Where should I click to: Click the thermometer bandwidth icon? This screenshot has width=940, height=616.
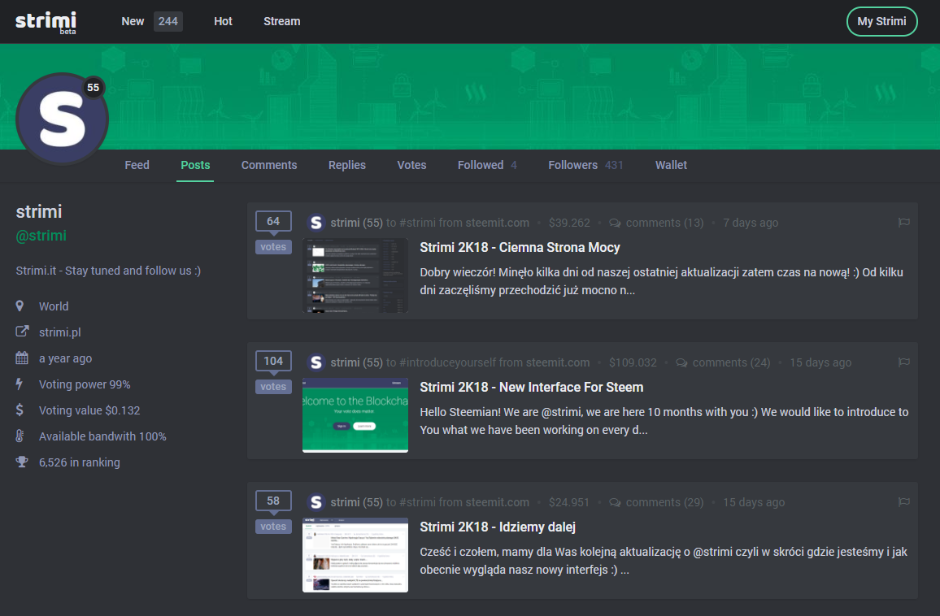pos(20,436)
